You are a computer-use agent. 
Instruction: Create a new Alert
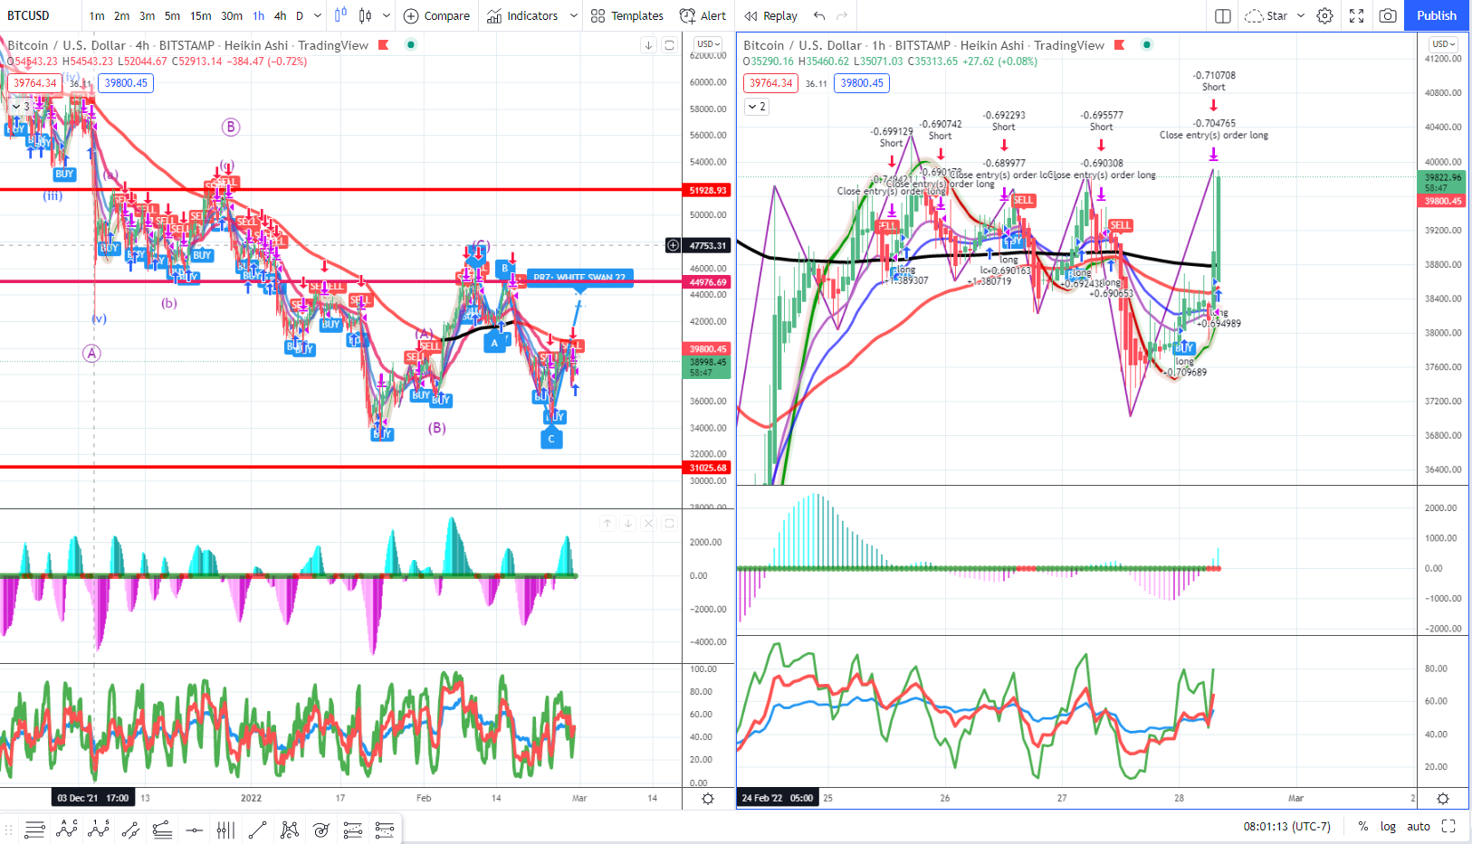pos(703,15)
